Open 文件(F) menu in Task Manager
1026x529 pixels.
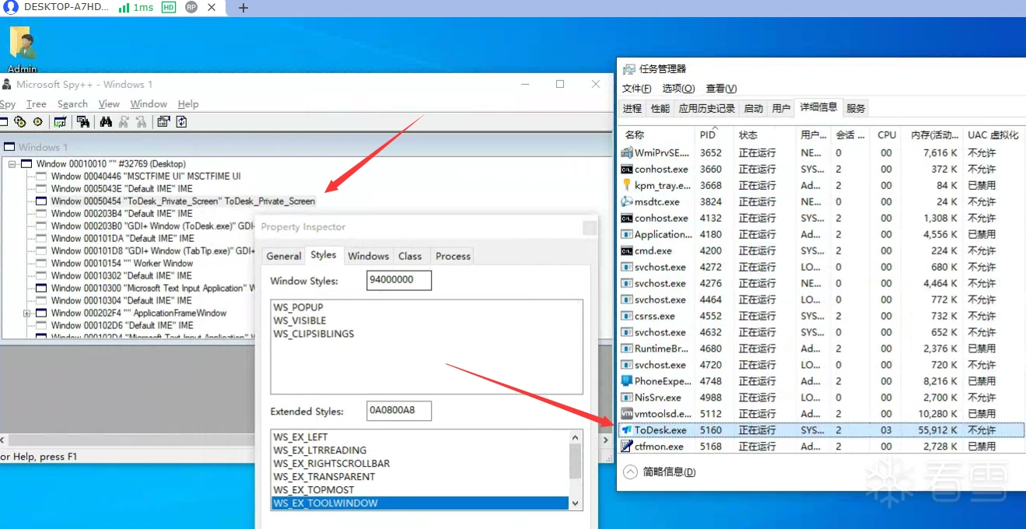(x=637, y=89)
